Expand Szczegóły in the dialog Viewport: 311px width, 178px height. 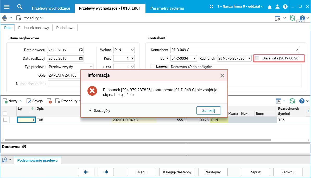click(x=99, y=111)
